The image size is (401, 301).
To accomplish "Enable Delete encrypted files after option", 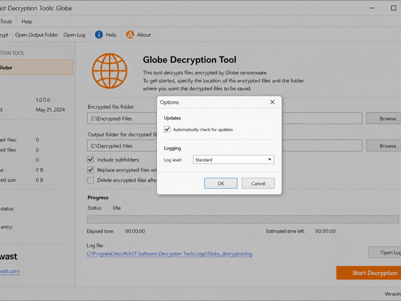I will coord(91,180).
